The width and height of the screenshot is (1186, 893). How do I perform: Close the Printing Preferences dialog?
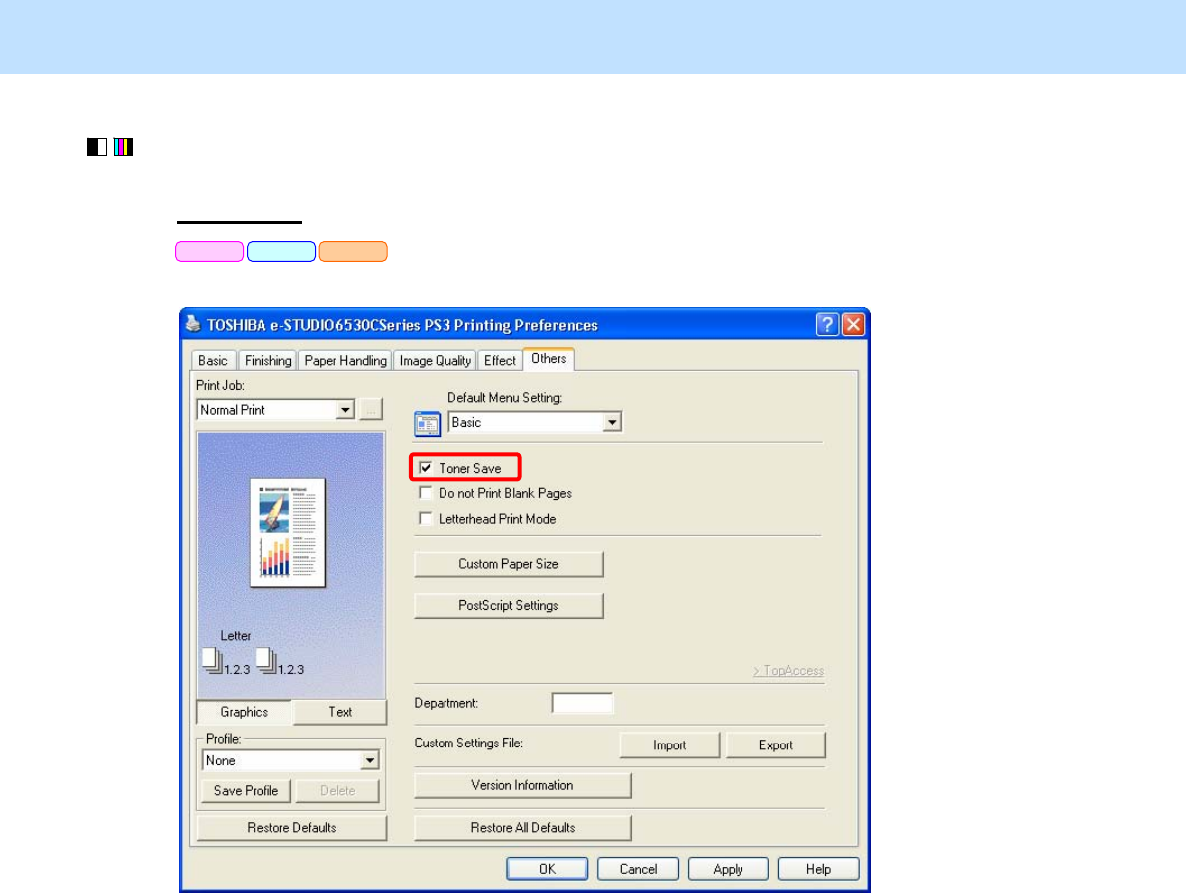coord(853,324)
